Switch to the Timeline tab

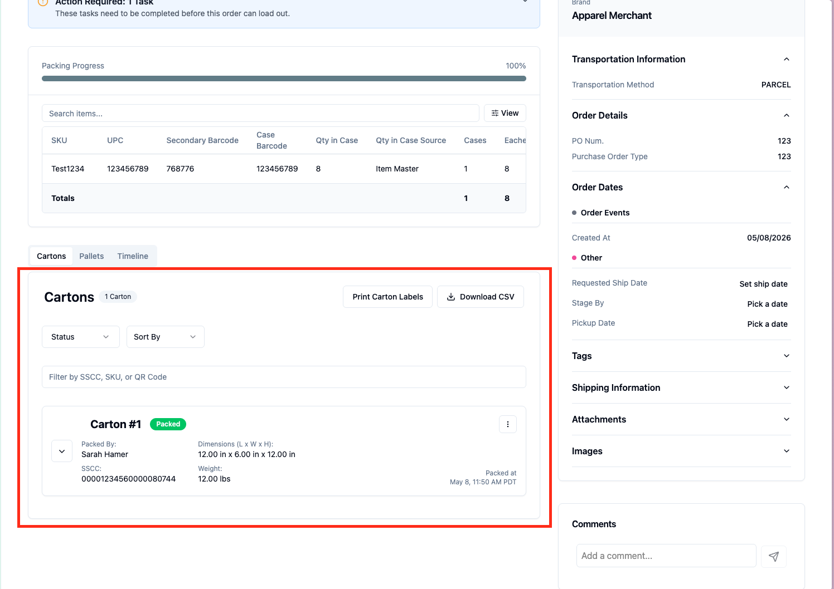(133, 256)
